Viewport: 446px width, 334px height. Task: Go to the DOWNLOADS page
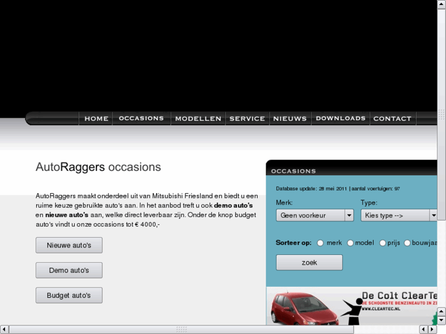click(340, 118)
